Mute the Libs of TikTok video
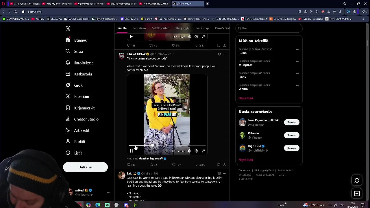The image size is (370, 208). pos(189,151)
